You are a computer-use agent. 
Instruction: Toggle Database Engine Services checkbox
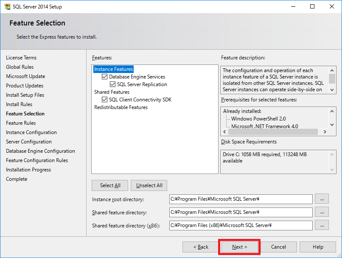(104, 77)
